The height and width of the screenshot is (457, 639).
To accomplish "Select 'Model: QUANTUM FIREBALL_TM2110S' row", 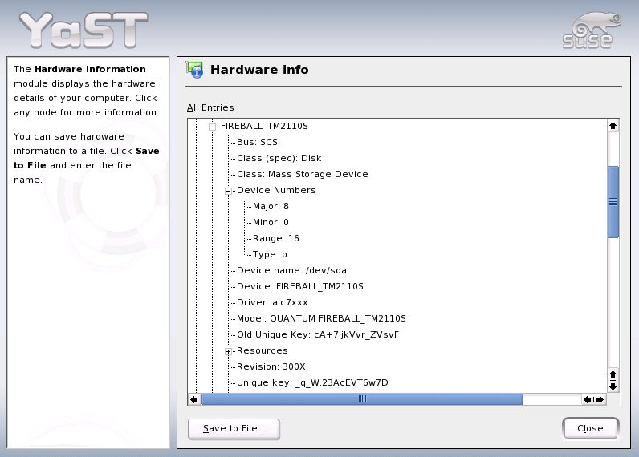I will 321,318.
